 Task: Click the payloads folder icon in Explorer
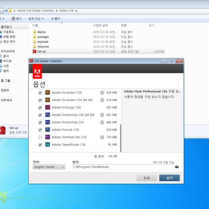click(34, 42)
